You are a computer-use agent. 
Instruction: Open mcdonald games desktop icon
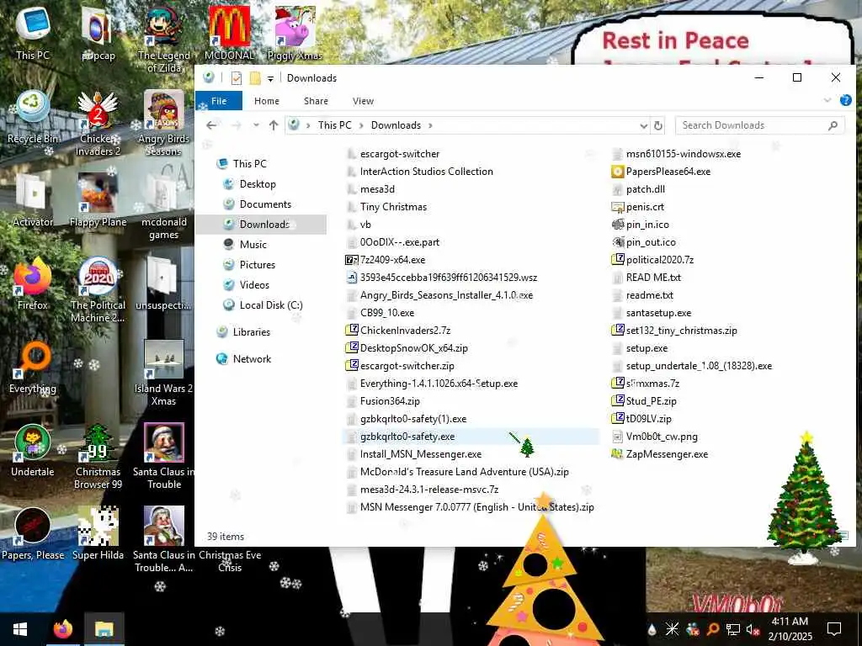point(164,206)
